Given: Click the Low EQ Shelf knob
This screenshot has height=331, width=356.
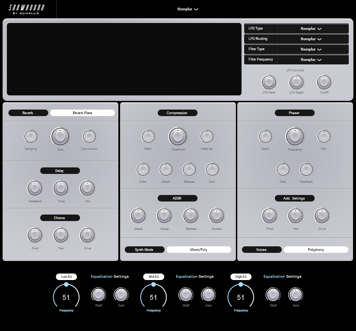Looking at the screenshot, I should click(98, 295).
